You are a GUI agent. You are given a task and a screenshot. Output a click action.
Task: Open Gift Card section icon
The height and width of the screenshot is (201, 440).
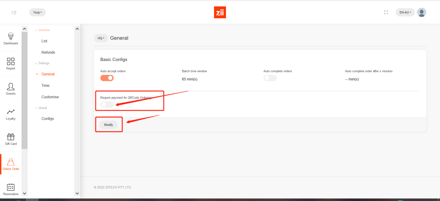coord(11,137)
